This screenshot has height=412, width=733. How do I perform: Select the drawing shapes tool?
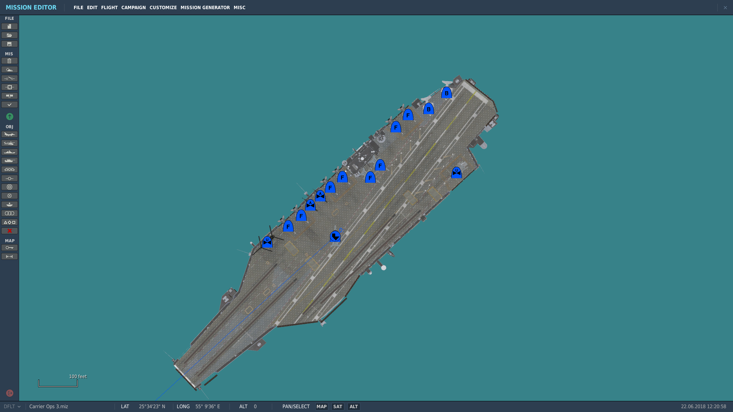click(x=10, y=222)
